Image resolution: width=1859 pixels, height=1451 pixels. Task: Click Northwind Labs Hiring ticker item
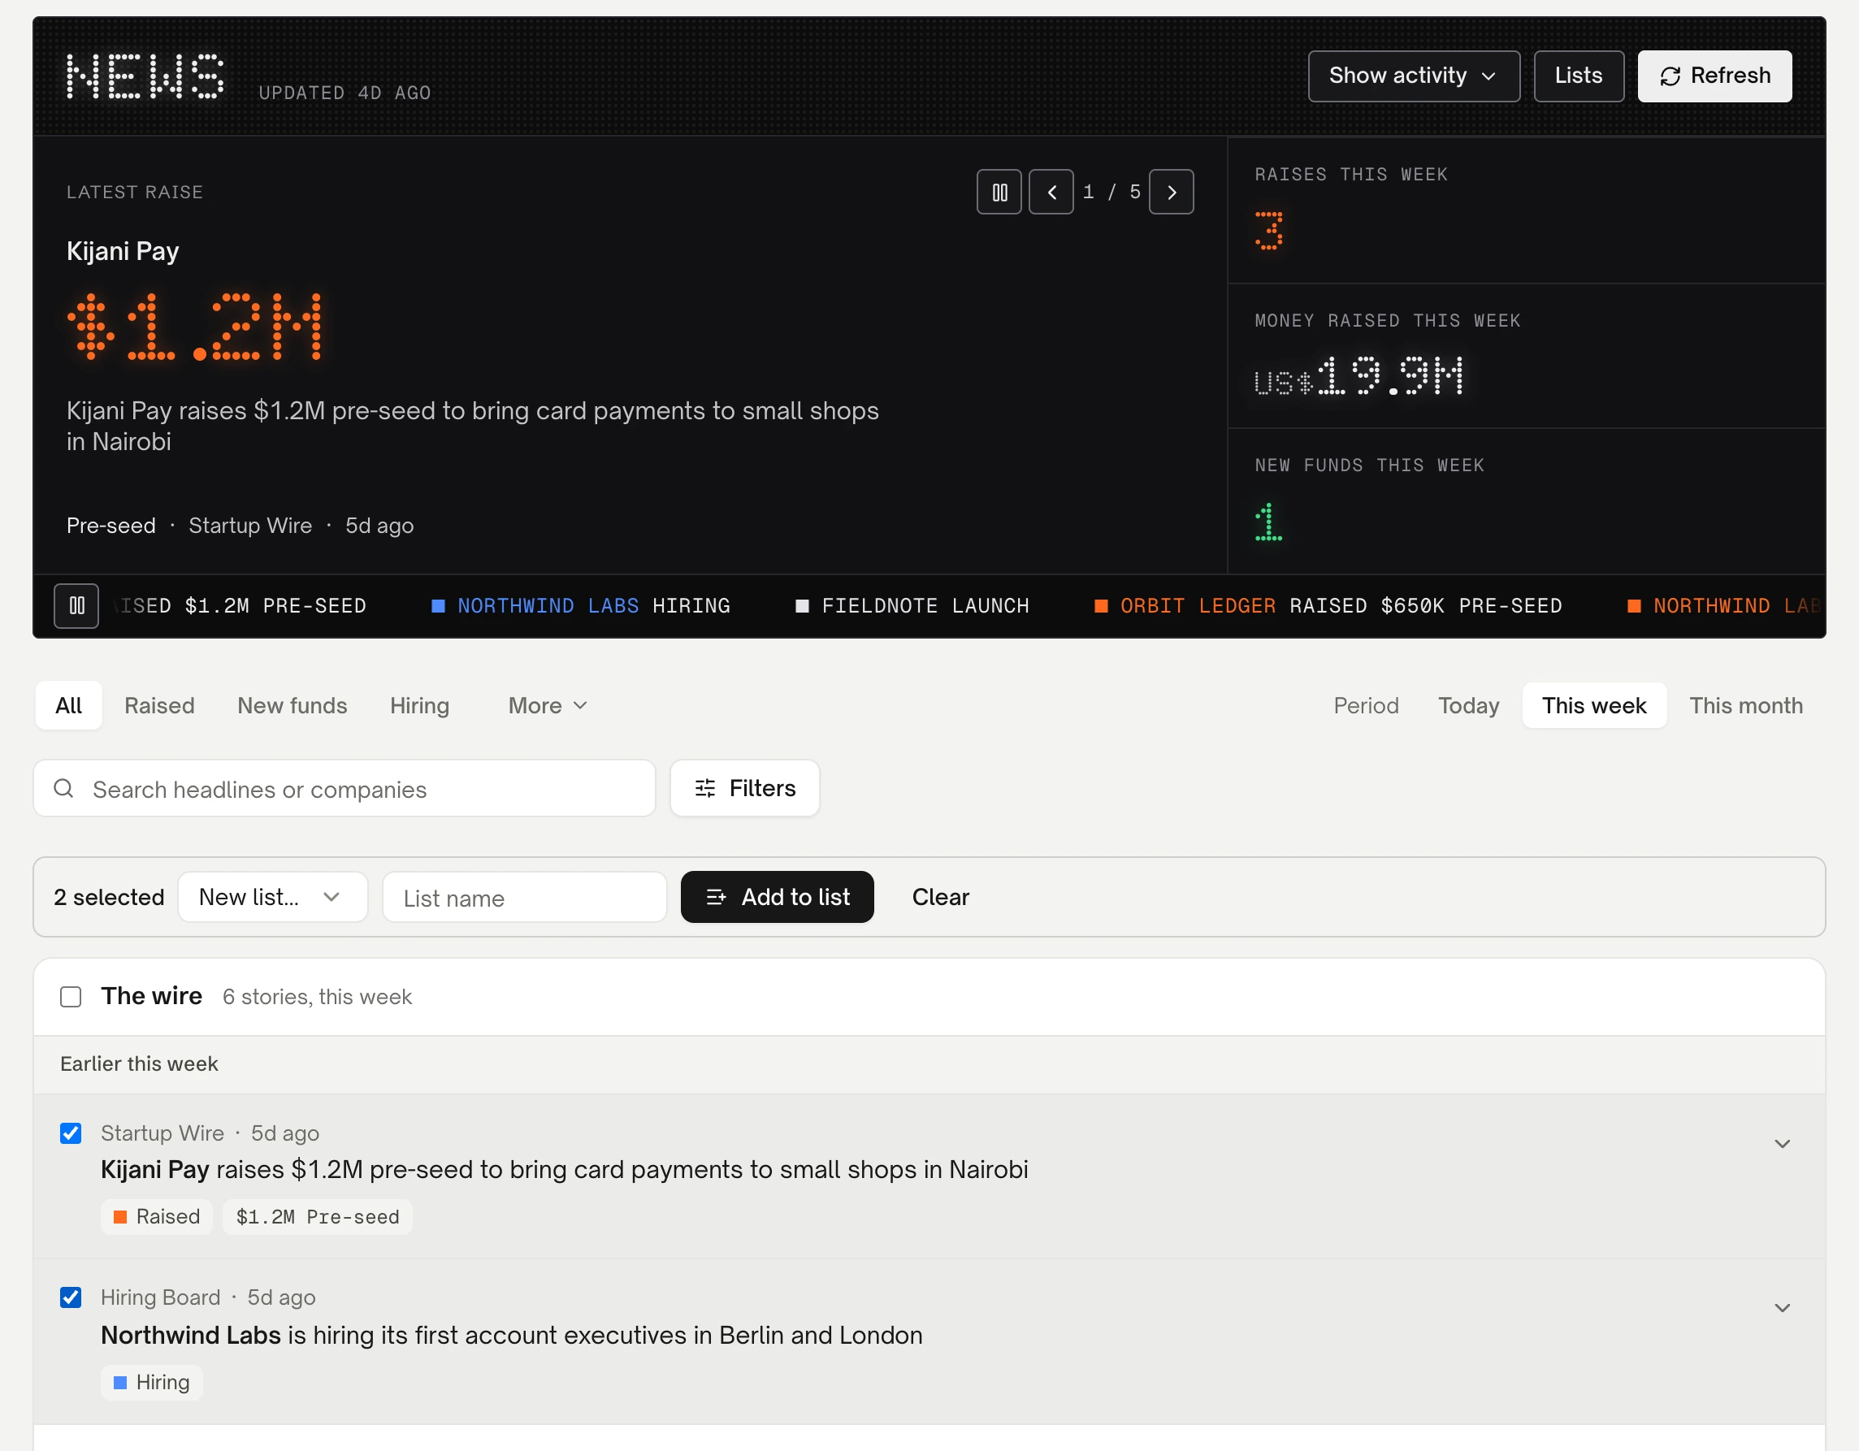pyautogui.click(x=580, y=606)
